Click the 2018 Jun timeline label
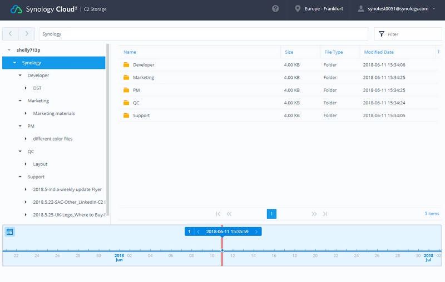The width and height of the screenshot is (445, 282). coord(119,258)
